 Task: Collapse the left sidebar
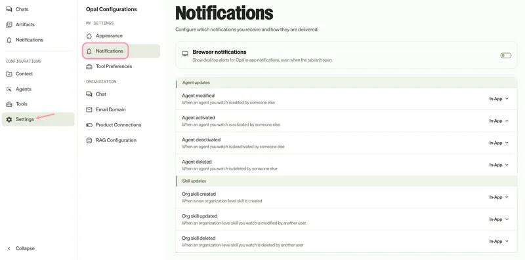pos(21,249)
